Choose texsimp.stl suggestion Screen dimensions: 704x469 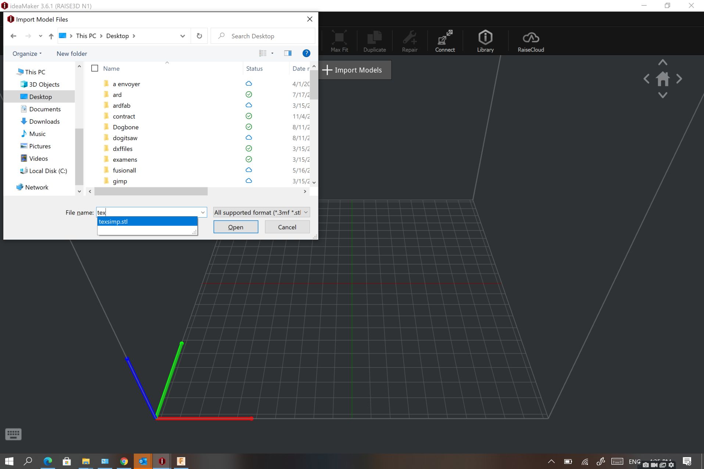(147, 222)
